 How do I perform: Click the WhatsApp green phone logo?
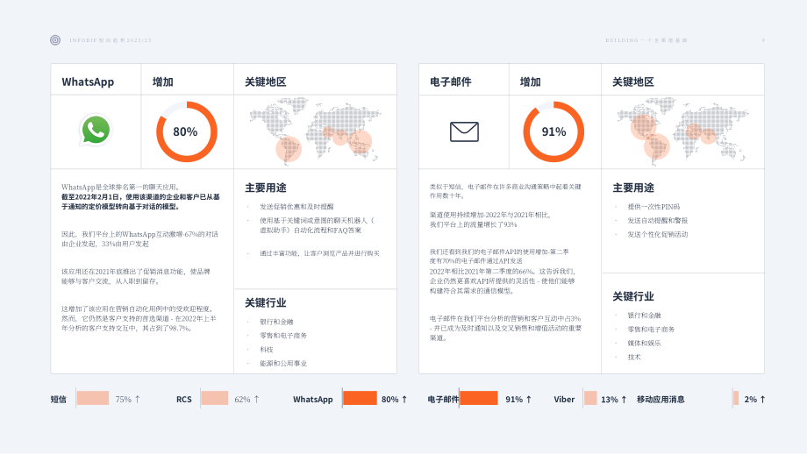[96, 130]
